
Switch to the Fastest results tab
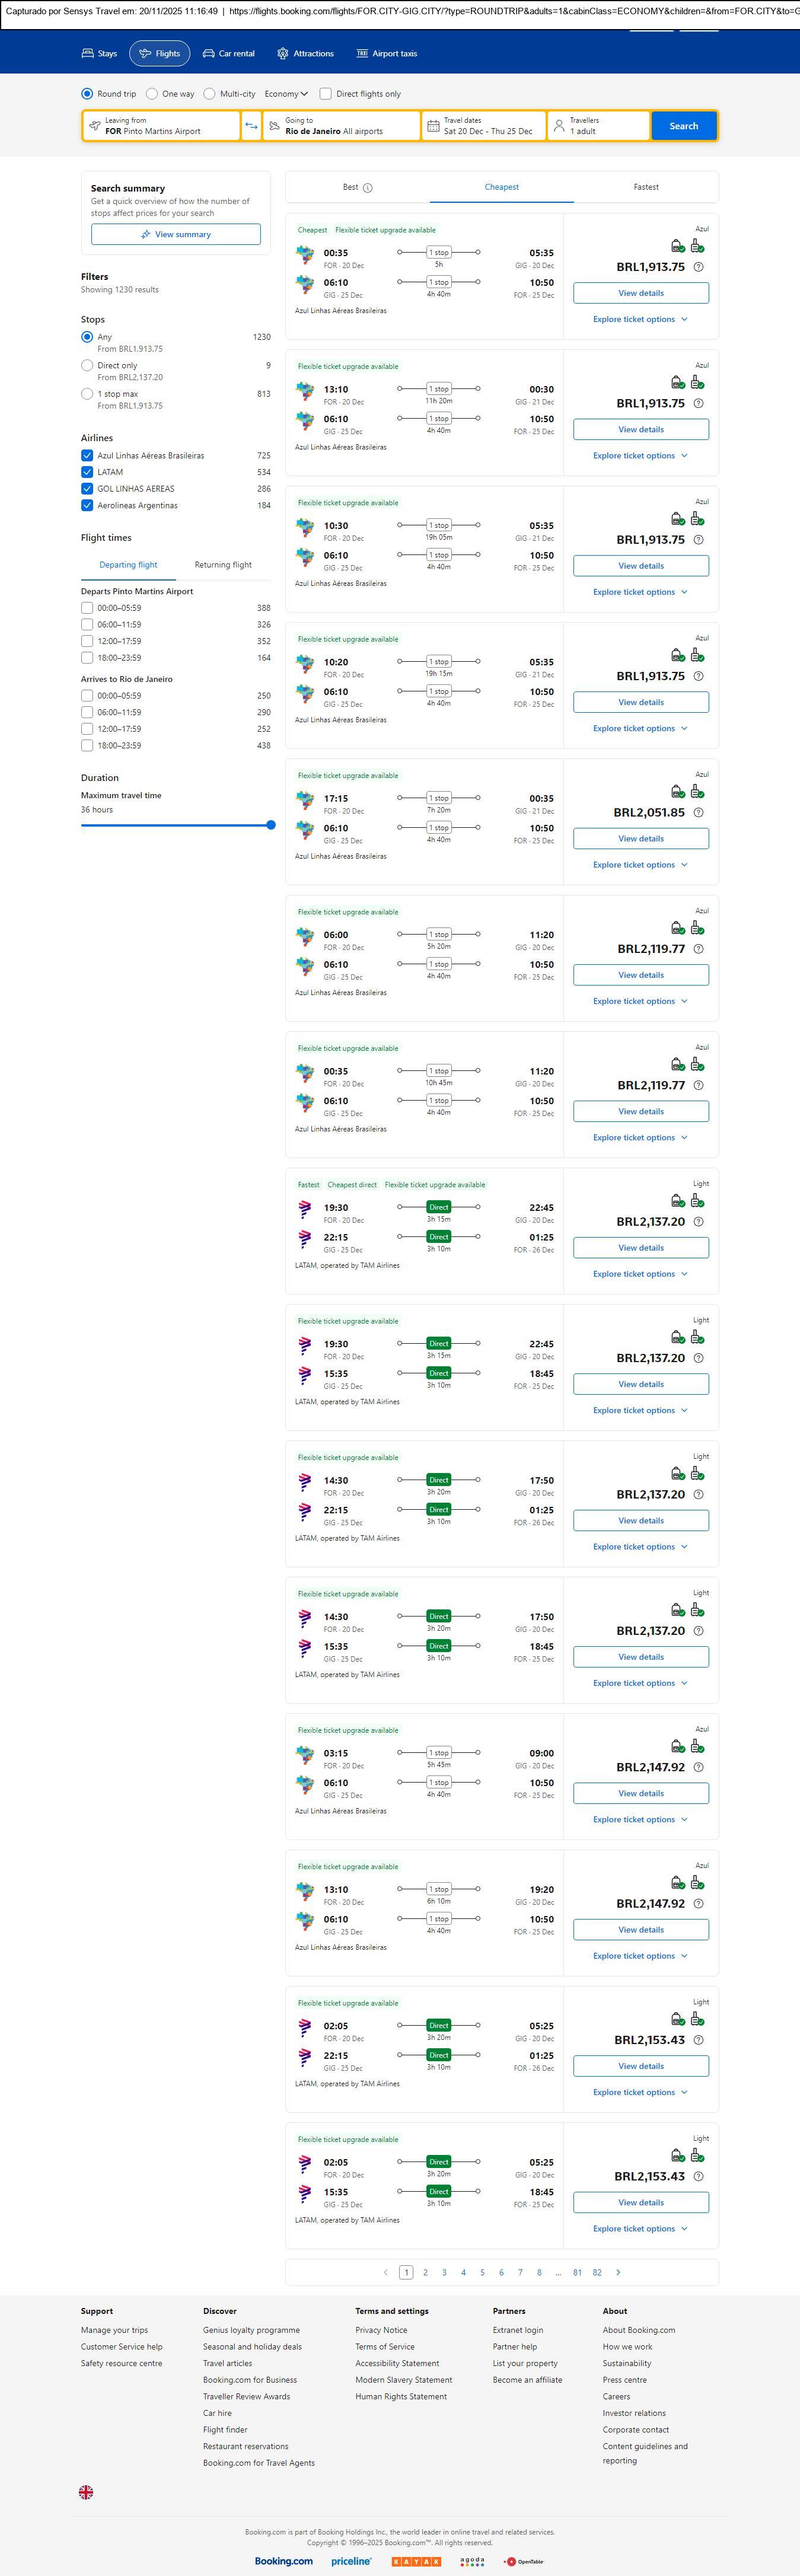646,187
